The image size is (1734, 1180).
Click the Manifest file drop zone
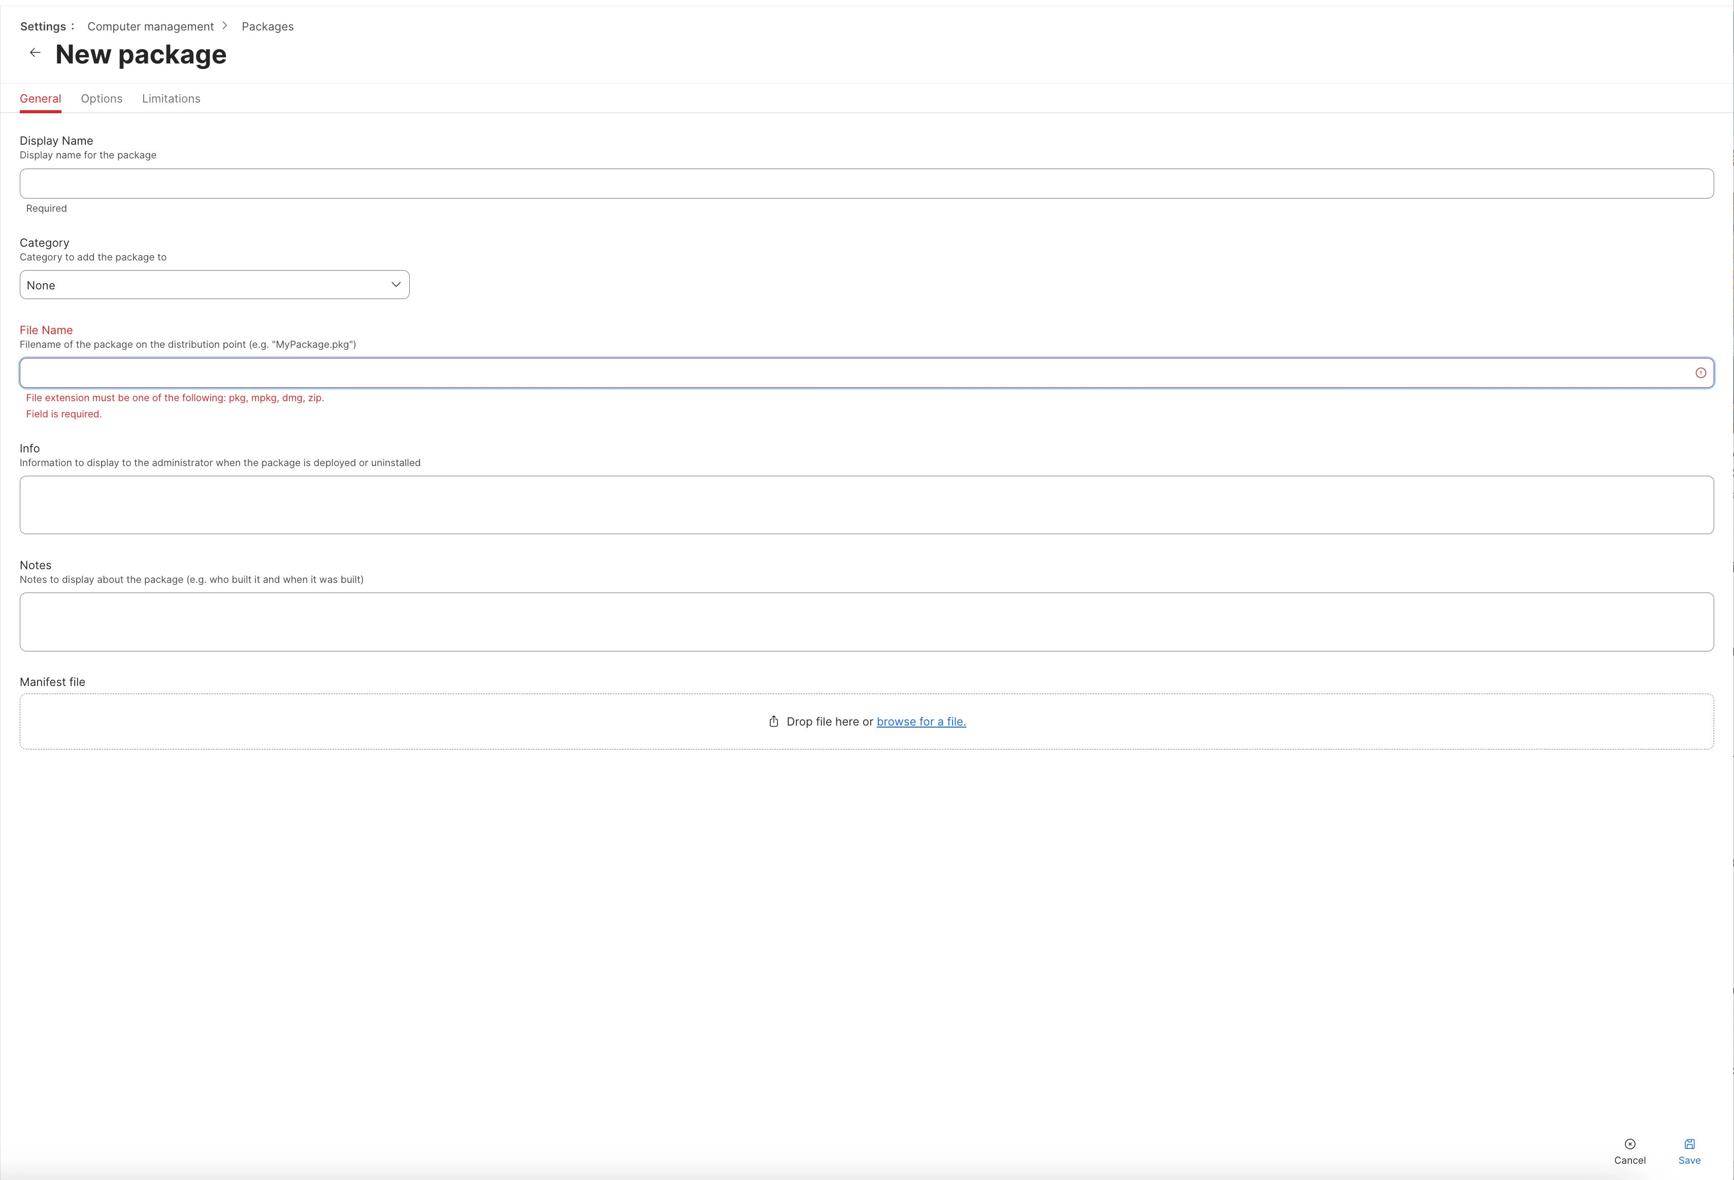click(x=866, y=722)
